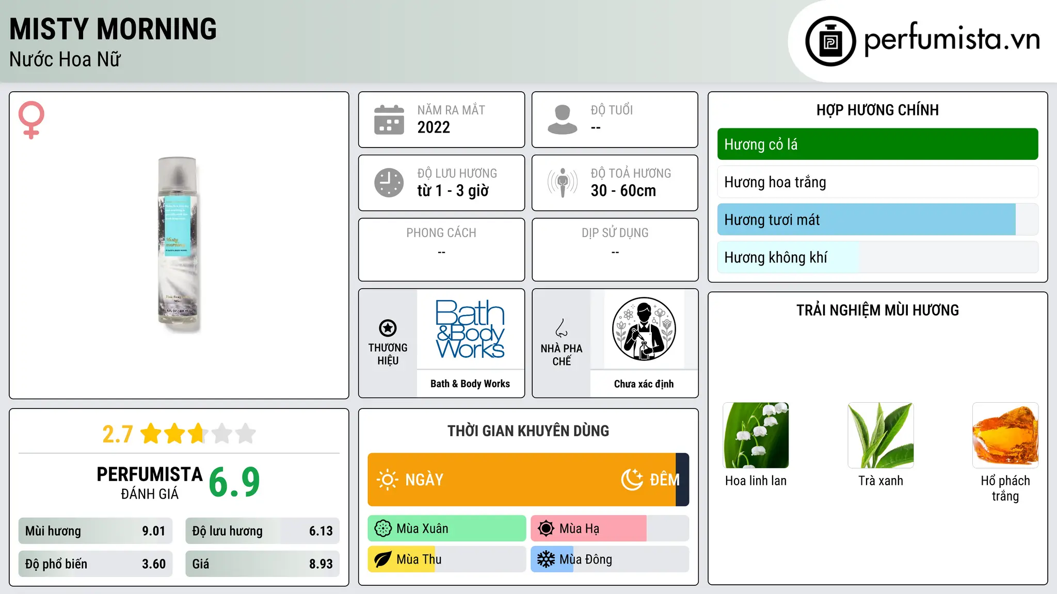Click the Dịp sử dụng card

[615, 250]
